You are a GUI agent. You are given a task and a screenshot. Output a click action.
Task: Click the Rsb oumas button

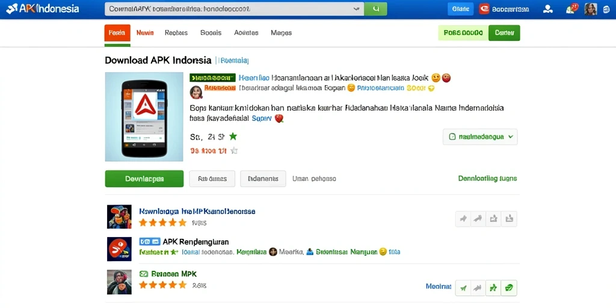point(212,179)
